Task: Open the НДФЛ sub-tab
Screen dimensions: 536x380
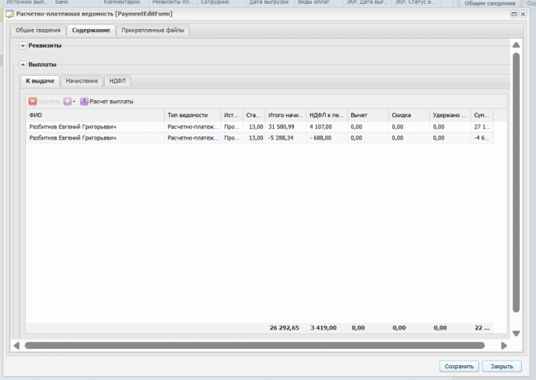Action: click(x=117, y=81)
